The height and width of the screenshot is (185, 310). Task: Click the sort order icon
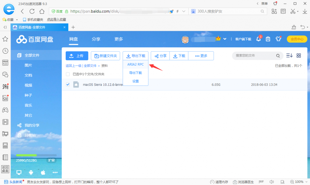tap(289, 55)
